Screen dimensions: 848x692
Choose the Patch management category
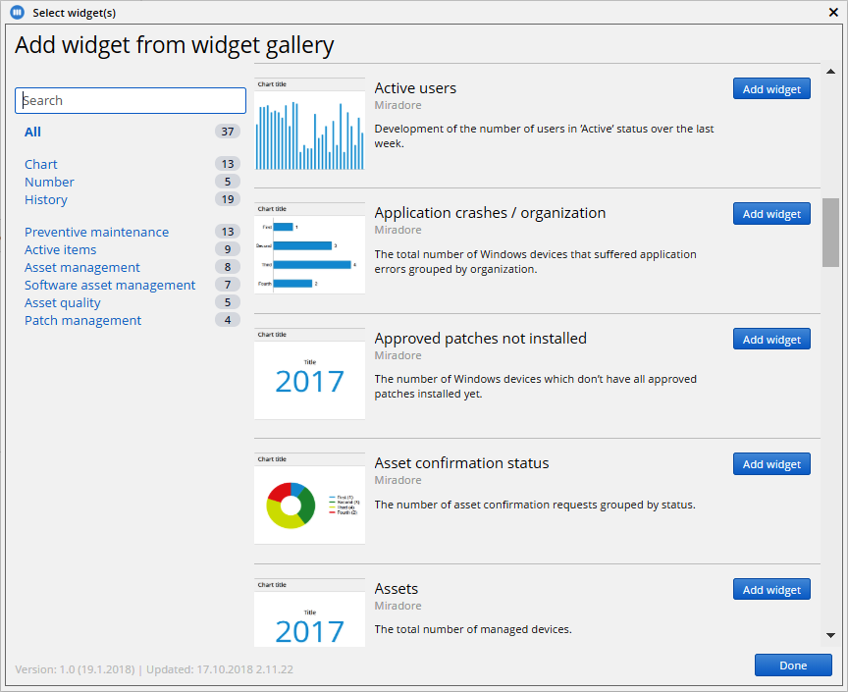[x=82, y=320]
